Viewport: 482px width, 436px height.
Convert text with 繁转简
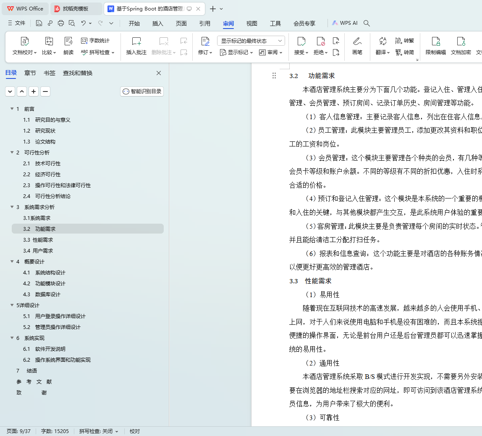coord(404,52)
